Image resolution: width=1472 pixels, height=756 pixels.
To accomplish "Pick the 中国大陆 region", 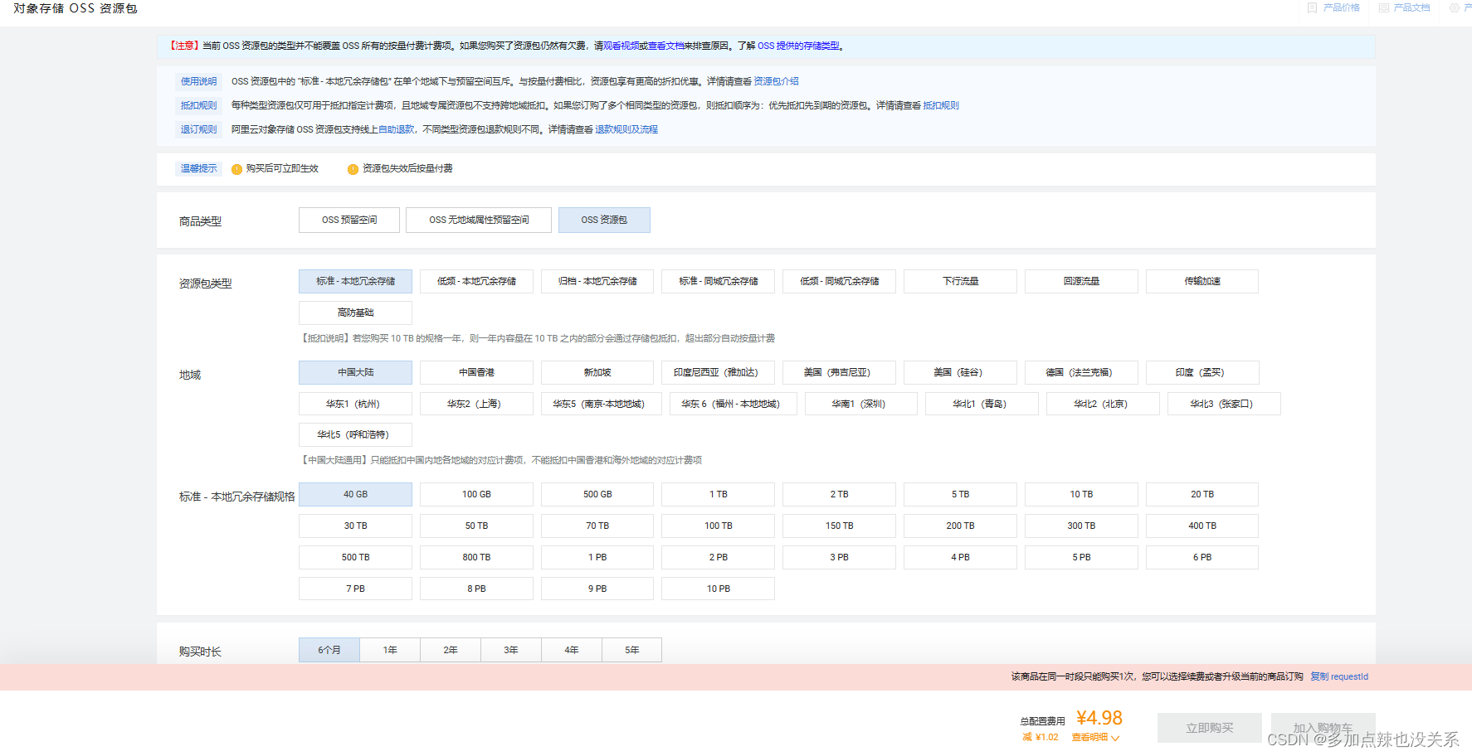I will coord(355,372).
